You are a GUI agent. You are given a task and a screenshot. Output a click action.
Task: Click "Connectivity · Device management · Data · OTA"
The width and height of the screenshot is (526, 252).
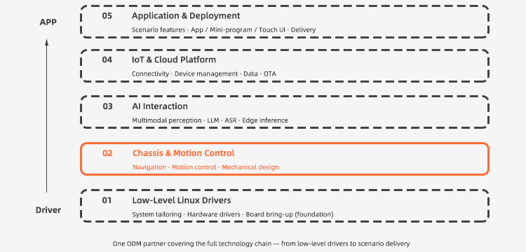(204, 74)
